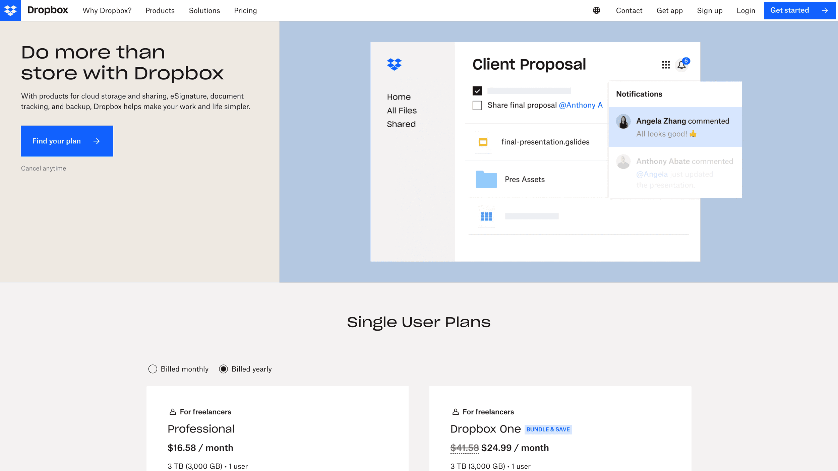
Task: Click the freelancer person icon on the Professional card
Action: coord(173,411)
